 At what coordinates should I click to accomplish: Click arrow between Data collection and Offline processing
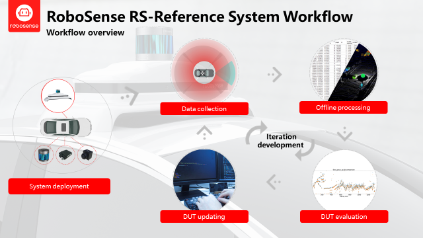click(x=275, y=74)
